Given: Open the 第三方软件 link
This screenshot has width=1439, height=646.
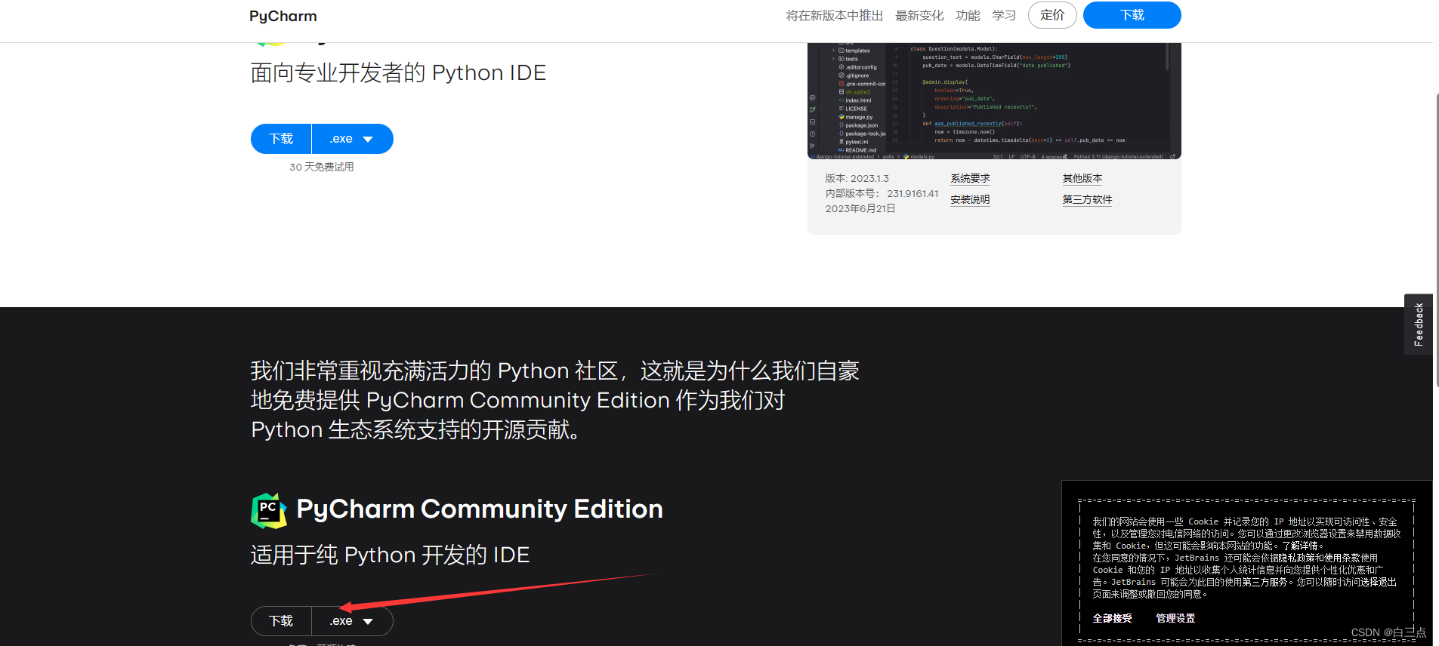Looking at the screenshot, I should (x=1087, y=200).
